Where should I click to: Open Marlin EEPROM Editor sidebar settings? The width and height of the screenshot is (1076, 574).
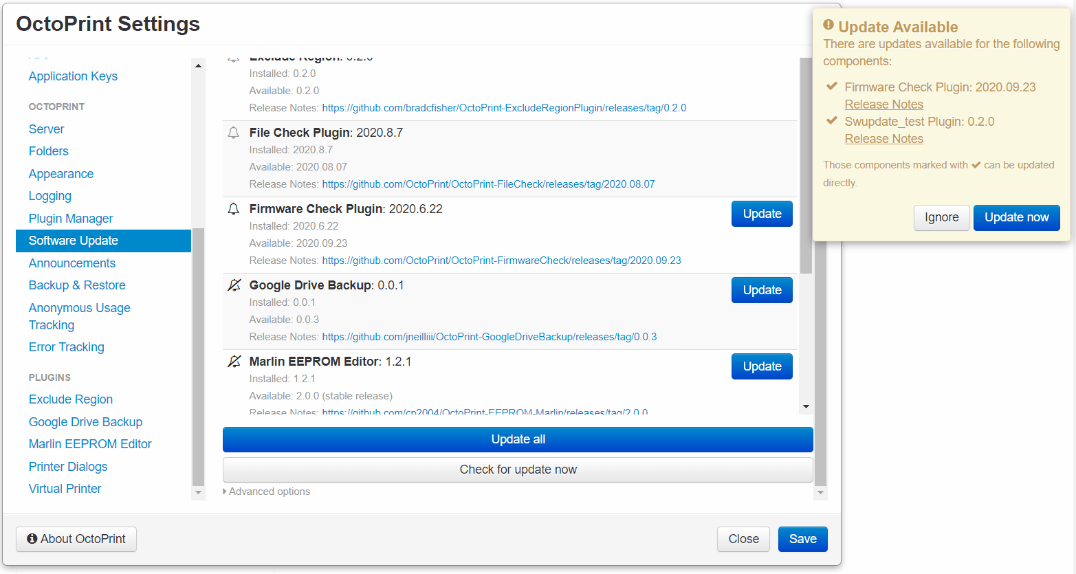pos(90,444)
